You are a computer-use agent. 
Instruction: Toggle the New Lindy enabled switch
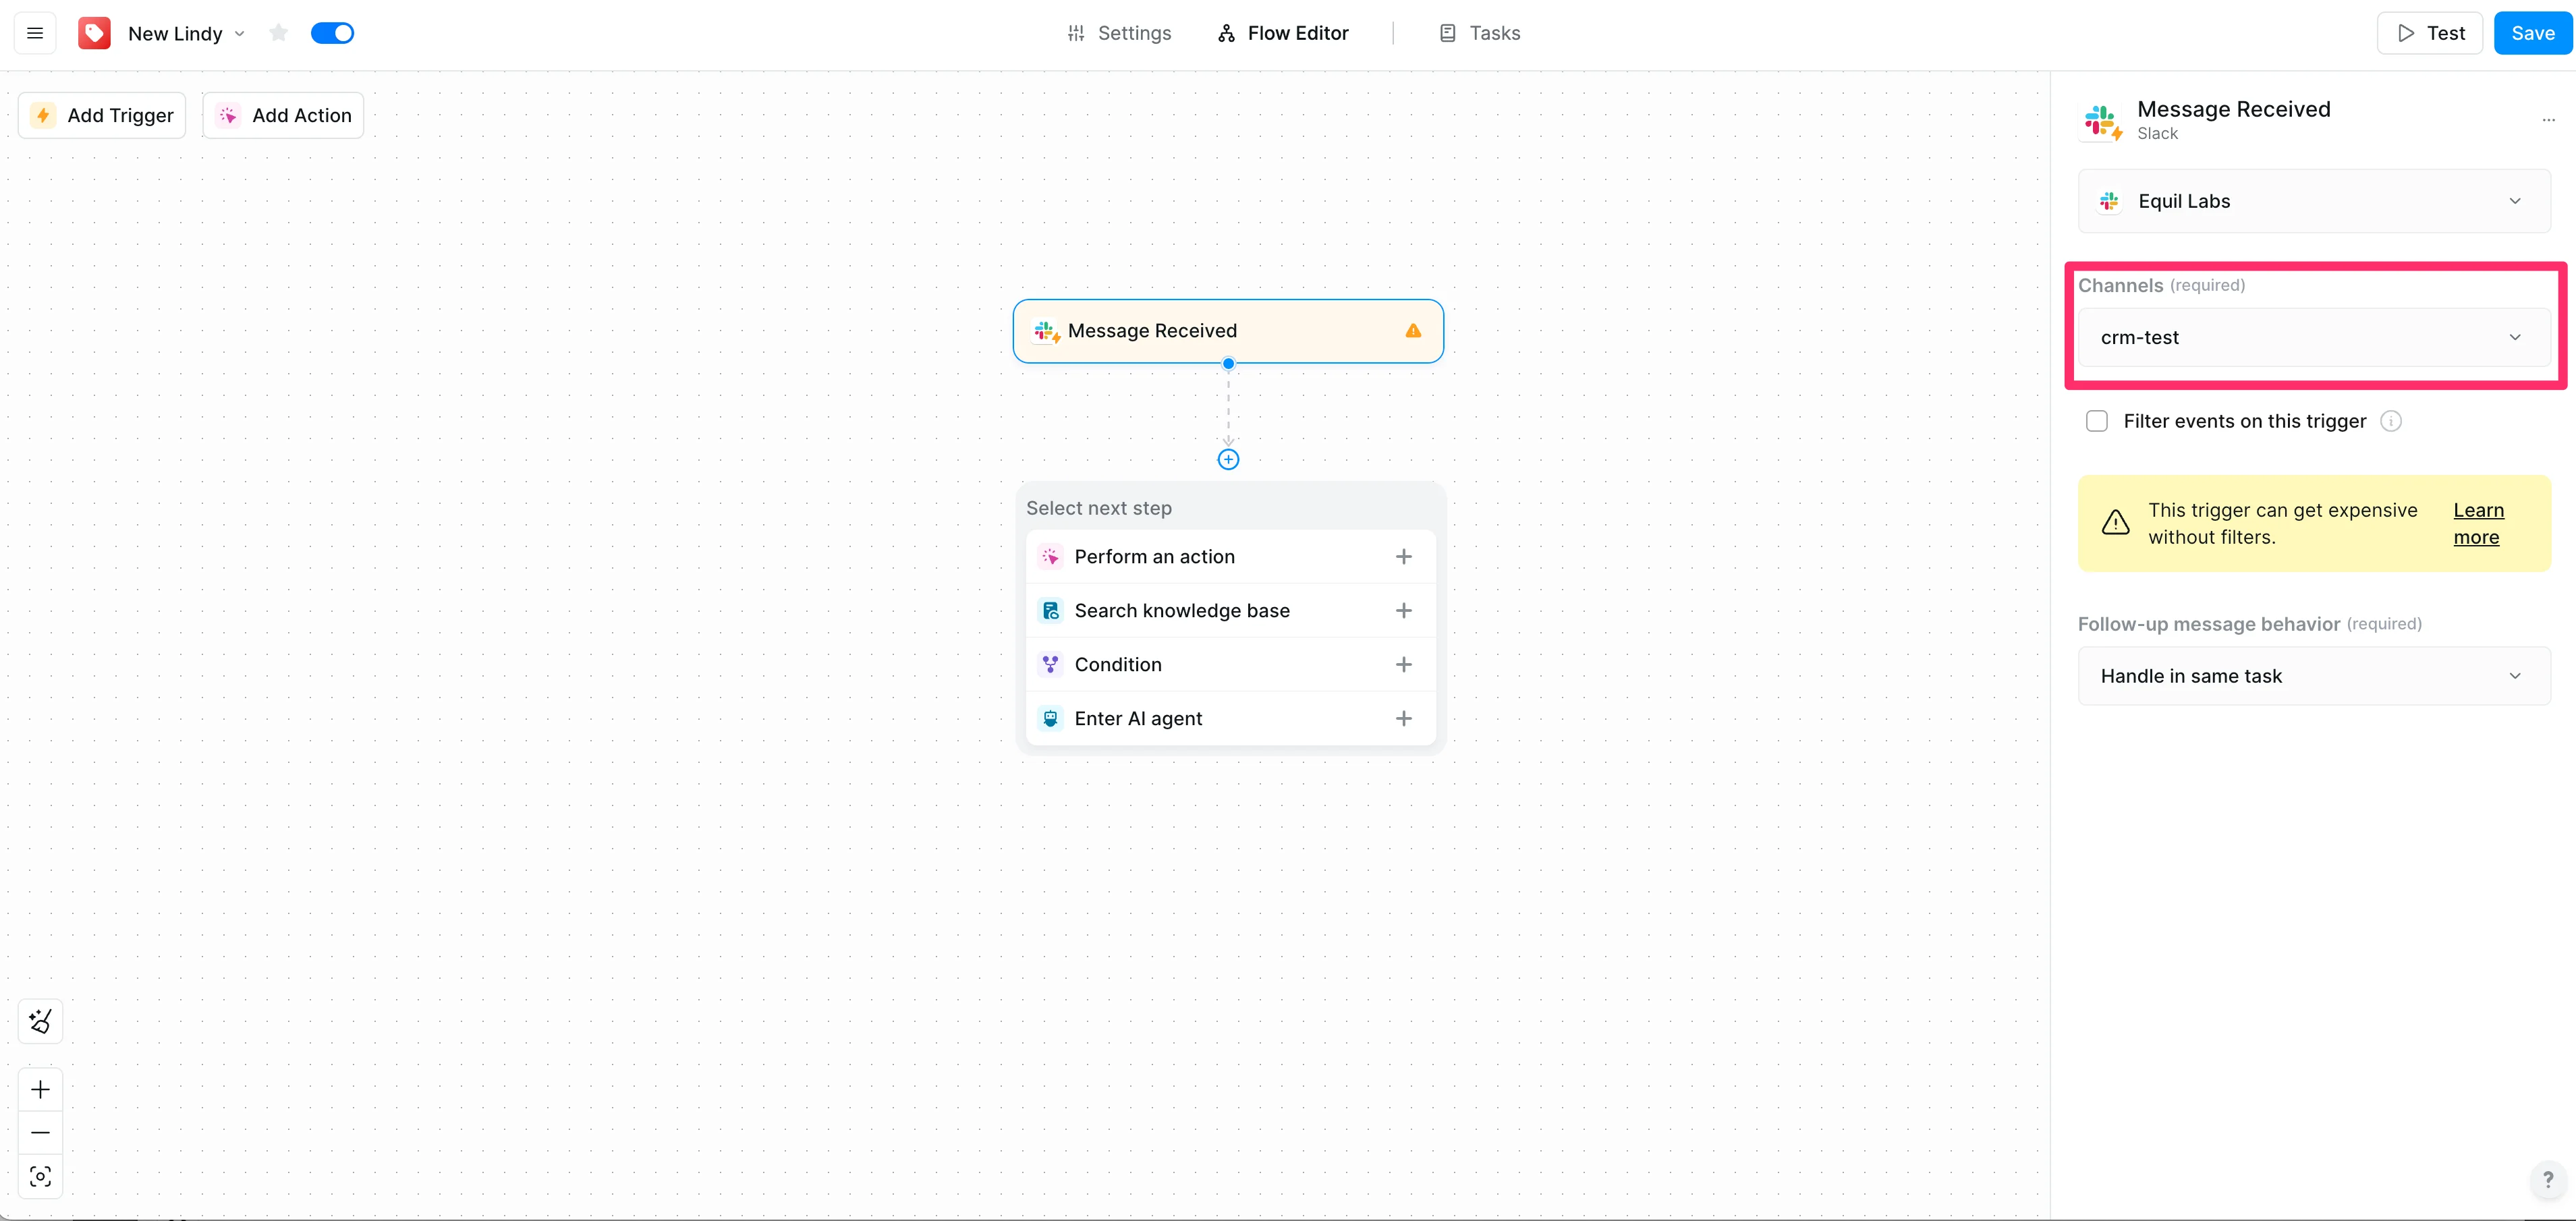pyautogui.click(x=332, y=33)
